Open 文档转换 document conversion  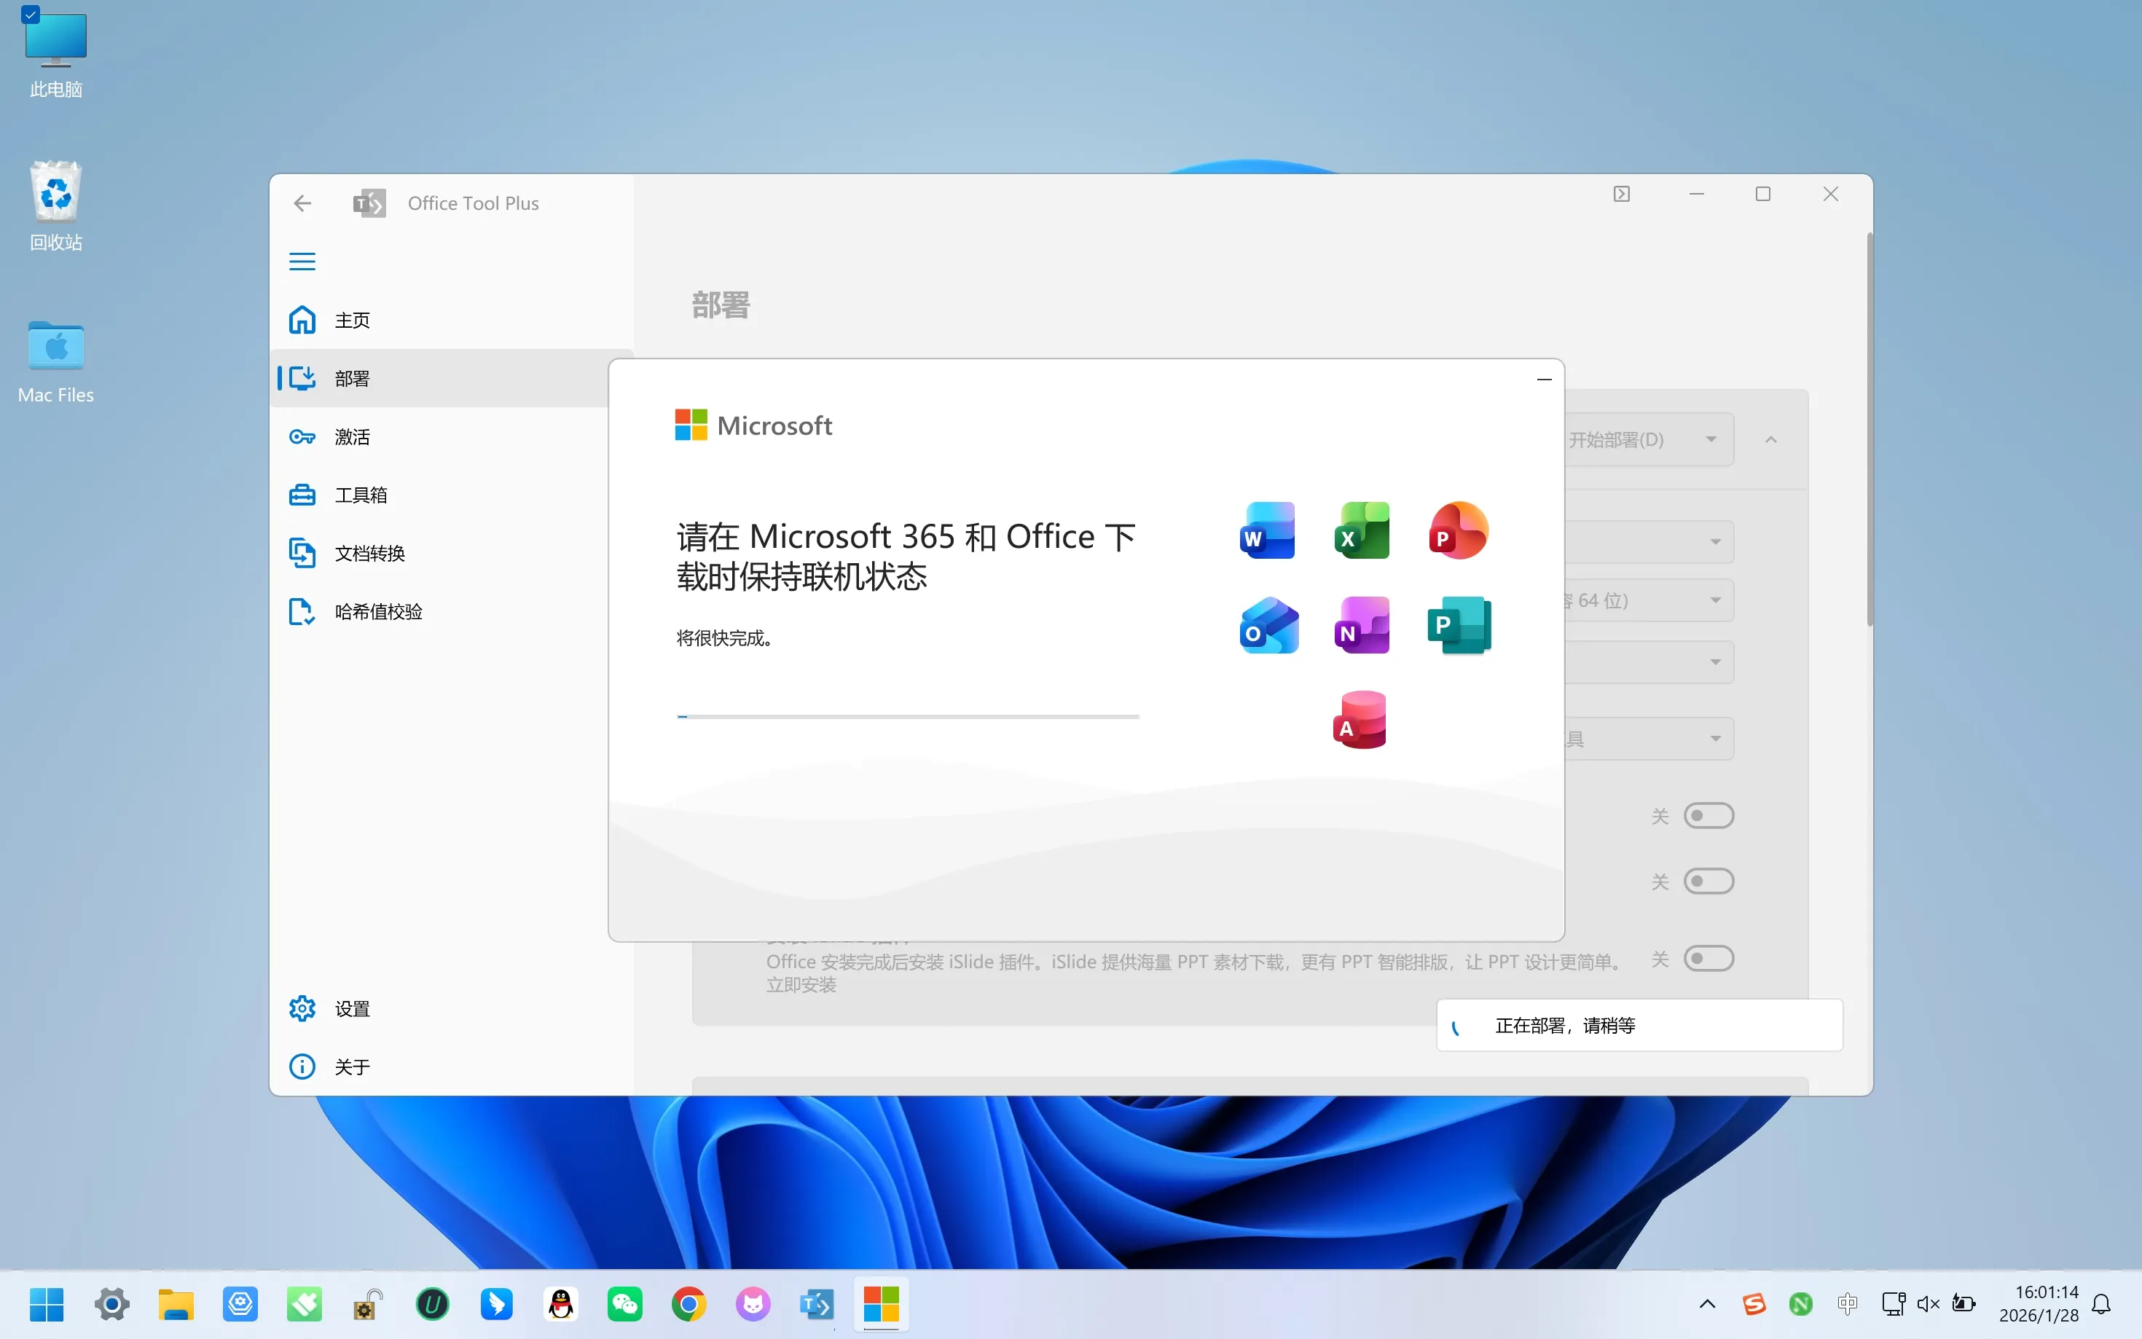tap(369, 554)
